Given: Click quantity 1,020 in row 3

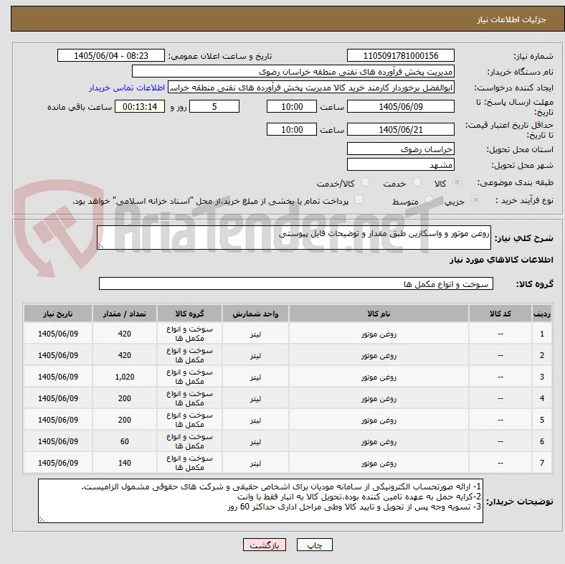Looking at the screenshot, I should 124,377.
